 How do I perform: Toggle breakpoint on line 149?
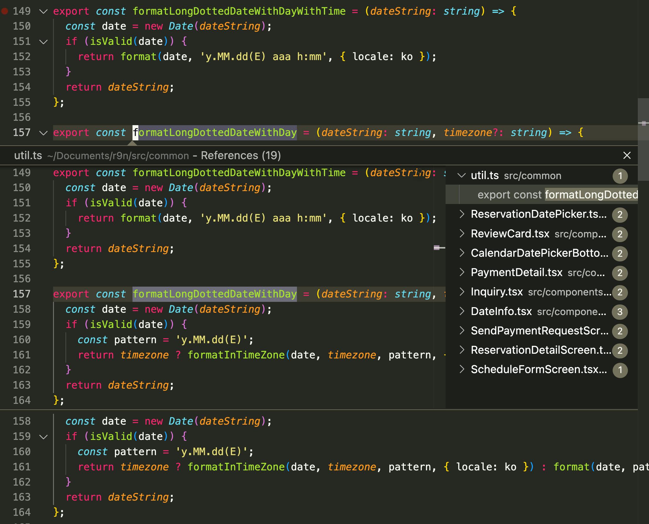(x=4, y=11)
